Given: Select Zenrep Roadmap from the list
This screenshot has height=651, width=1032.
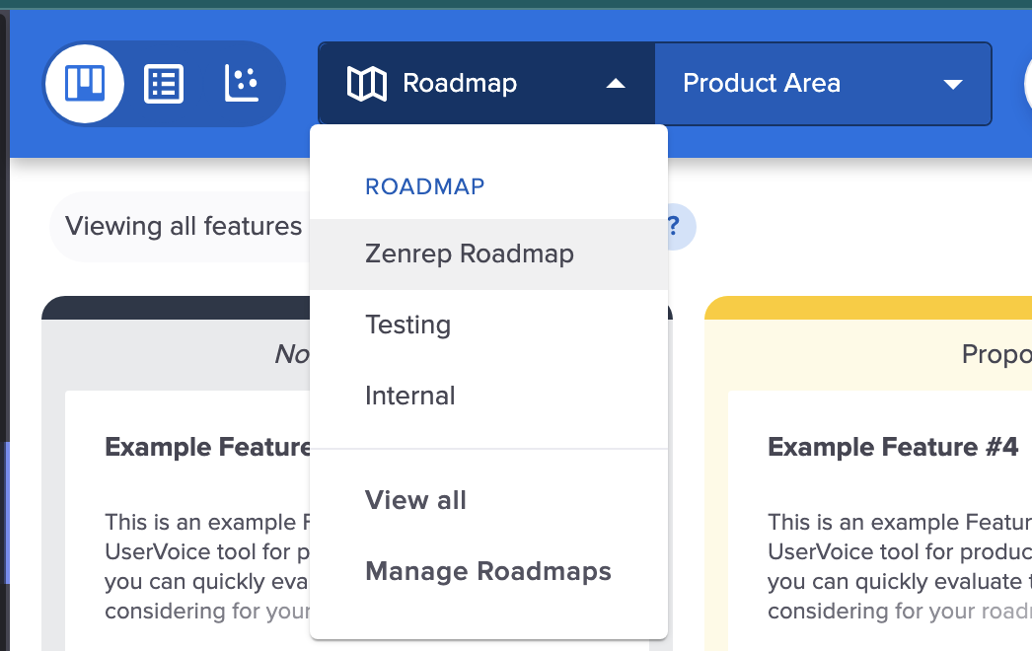Looking at the screenshot, I should tap(489, 254).
